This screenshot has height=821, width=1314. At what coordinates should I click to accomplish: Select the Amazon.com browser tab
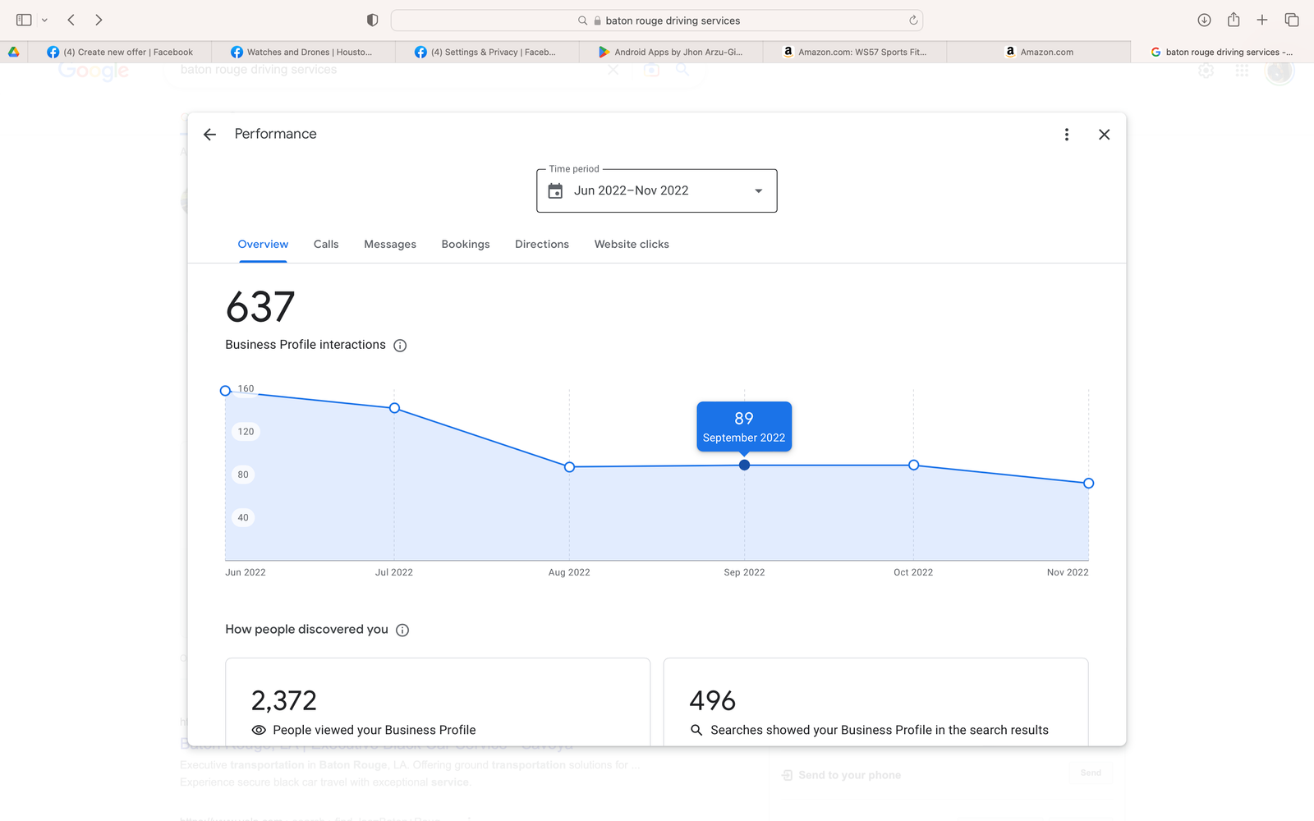point(1039,52)
